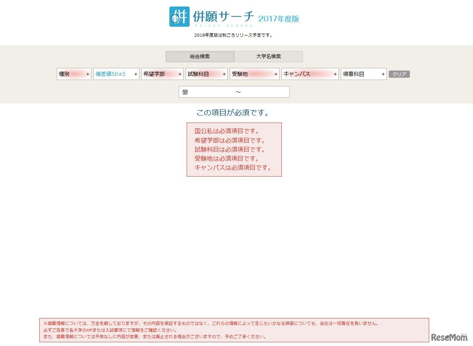Switch to 総合検索 tab
Image resolution: width=473 pixels, height=346 pixels.
pyautogui.click(x=200, y=57)
